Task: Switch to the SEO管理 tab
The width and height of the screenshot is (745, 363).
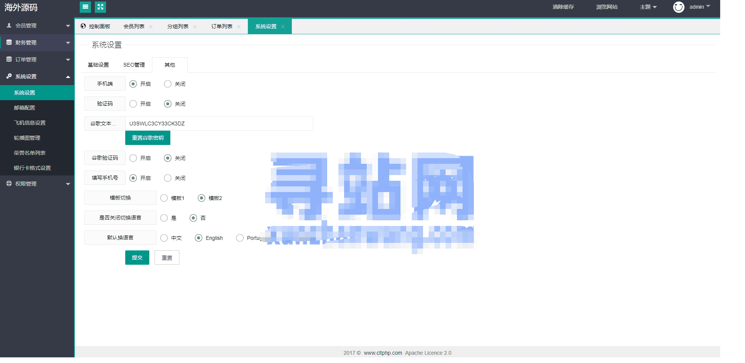Action: point(134,65)
